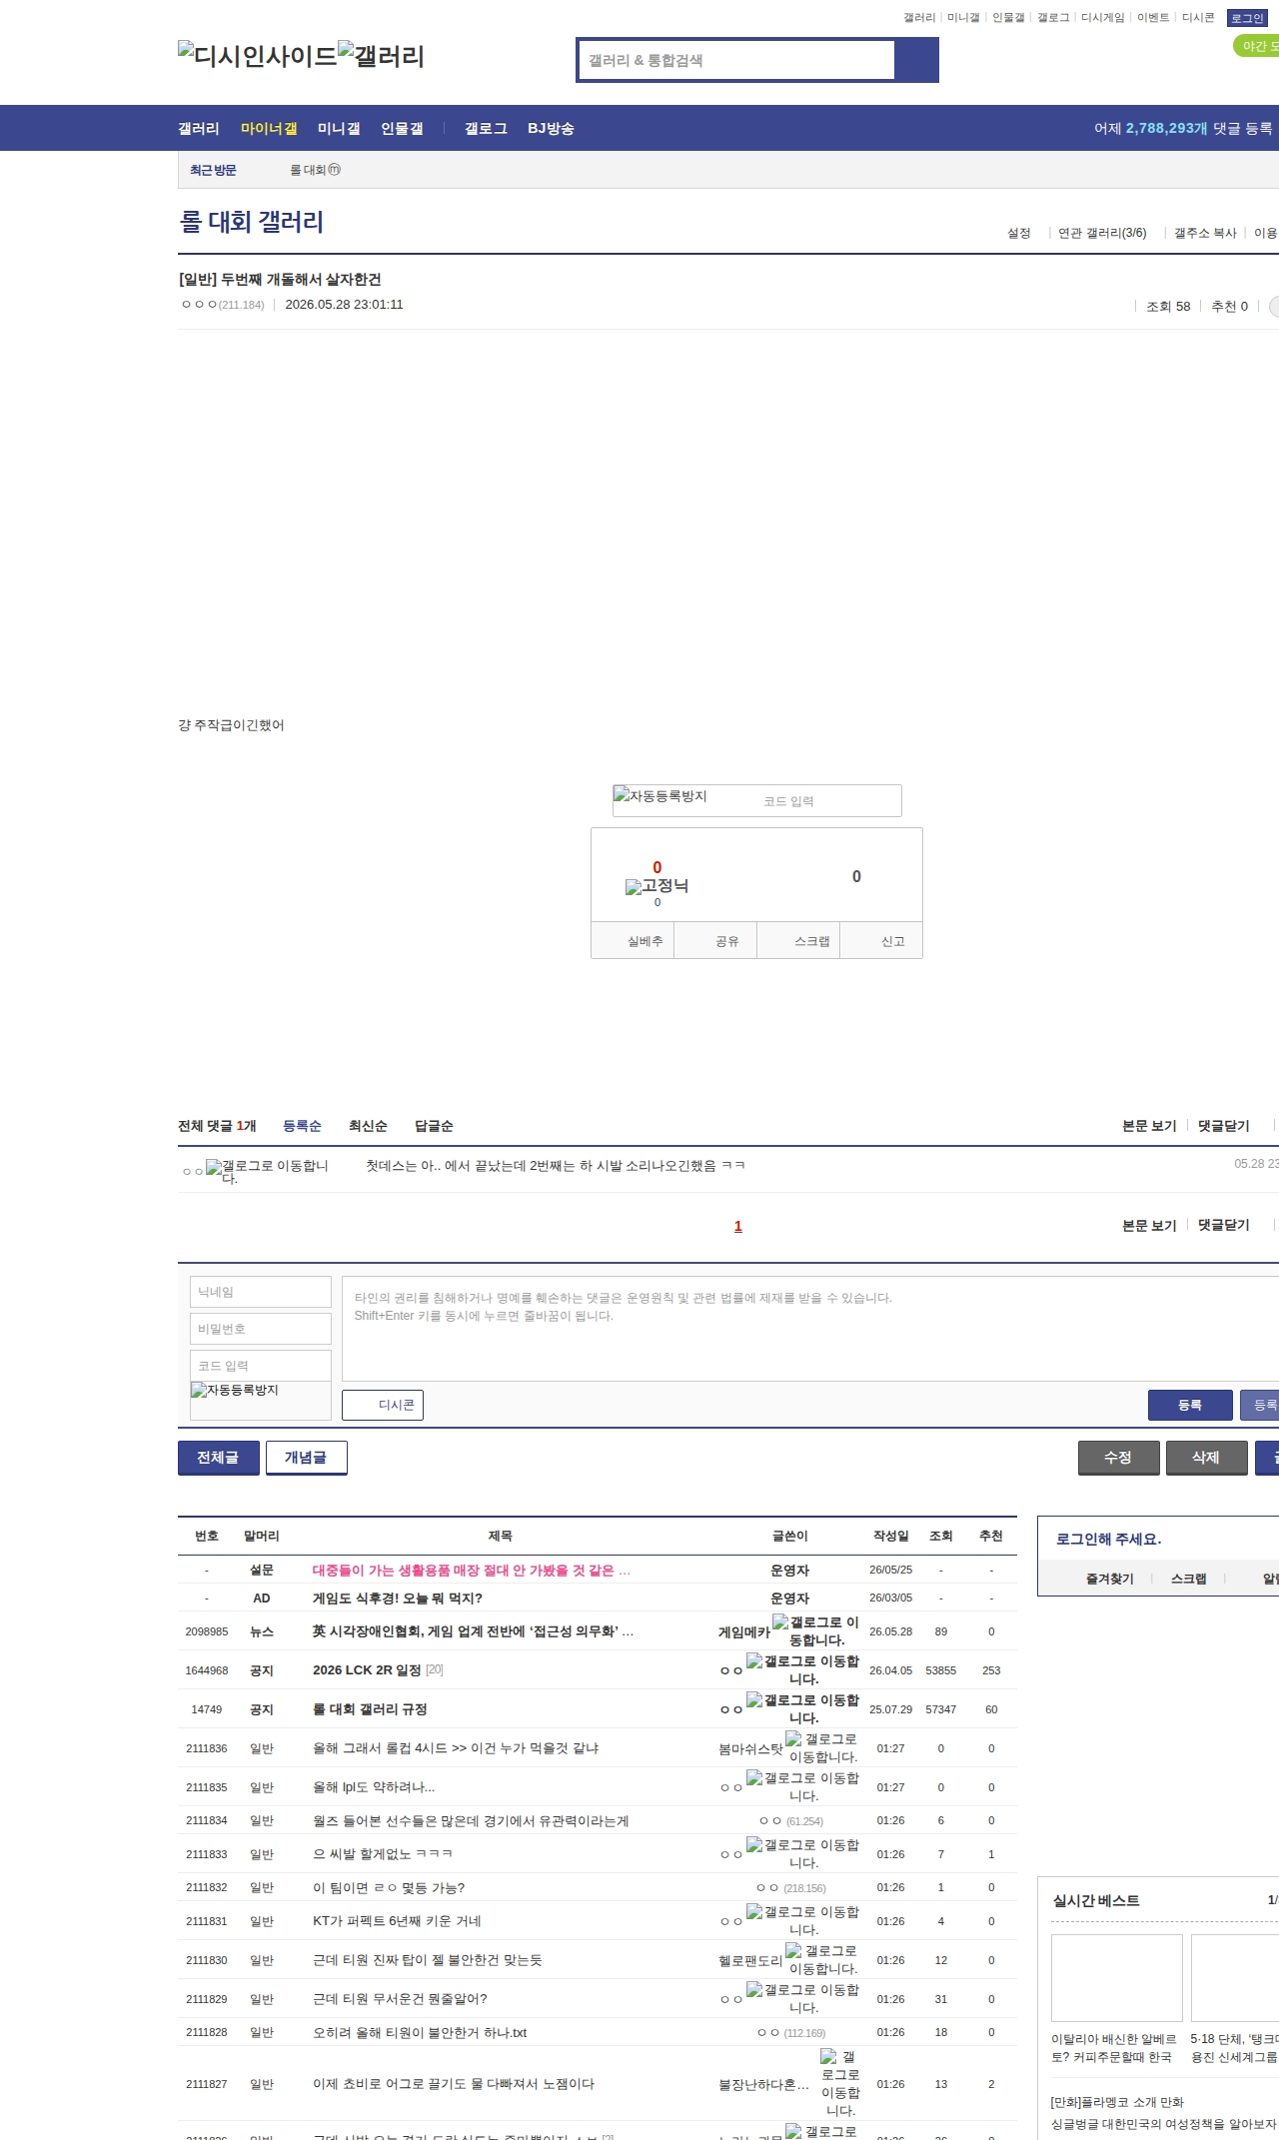
Task: Open the 갤로그 menu tab
Action: click(486, 128)
